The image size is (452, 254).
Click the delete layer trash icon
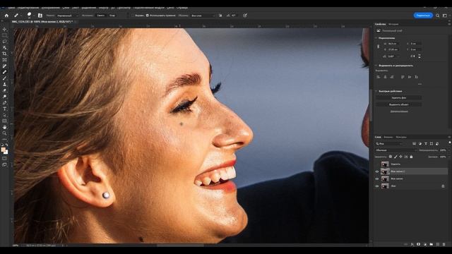[444, 244]
